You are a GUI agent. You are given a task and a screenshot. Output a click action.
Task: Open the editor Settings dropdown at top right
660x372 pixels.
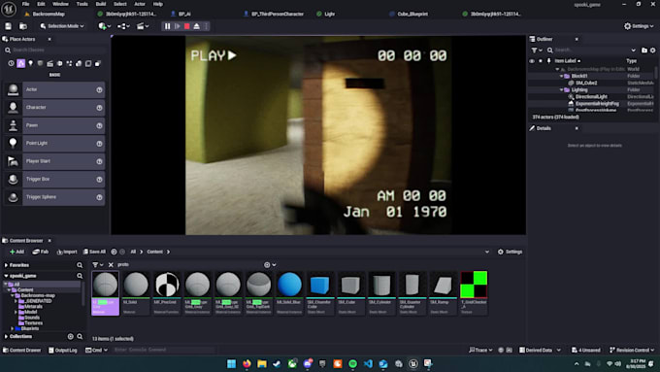(639, 26)
